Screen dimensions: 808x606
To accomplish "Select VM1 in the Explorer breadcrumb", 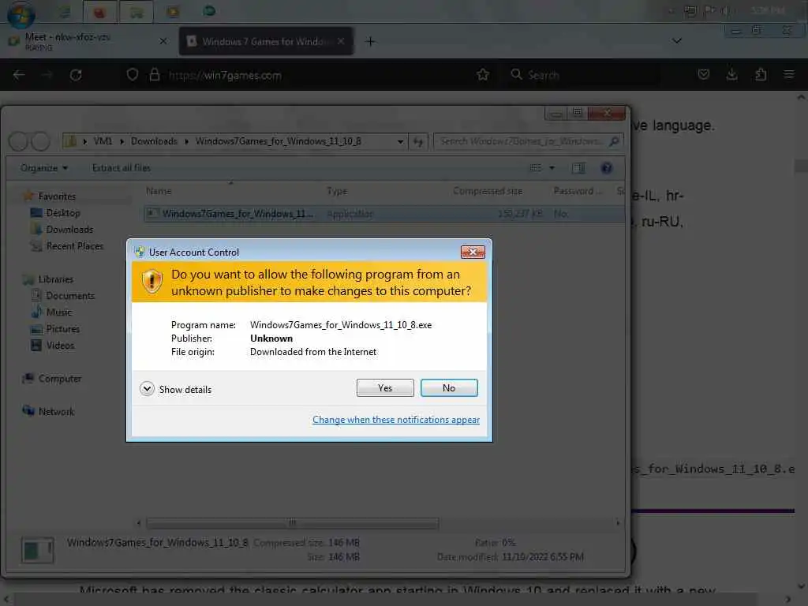I will 103,141.
